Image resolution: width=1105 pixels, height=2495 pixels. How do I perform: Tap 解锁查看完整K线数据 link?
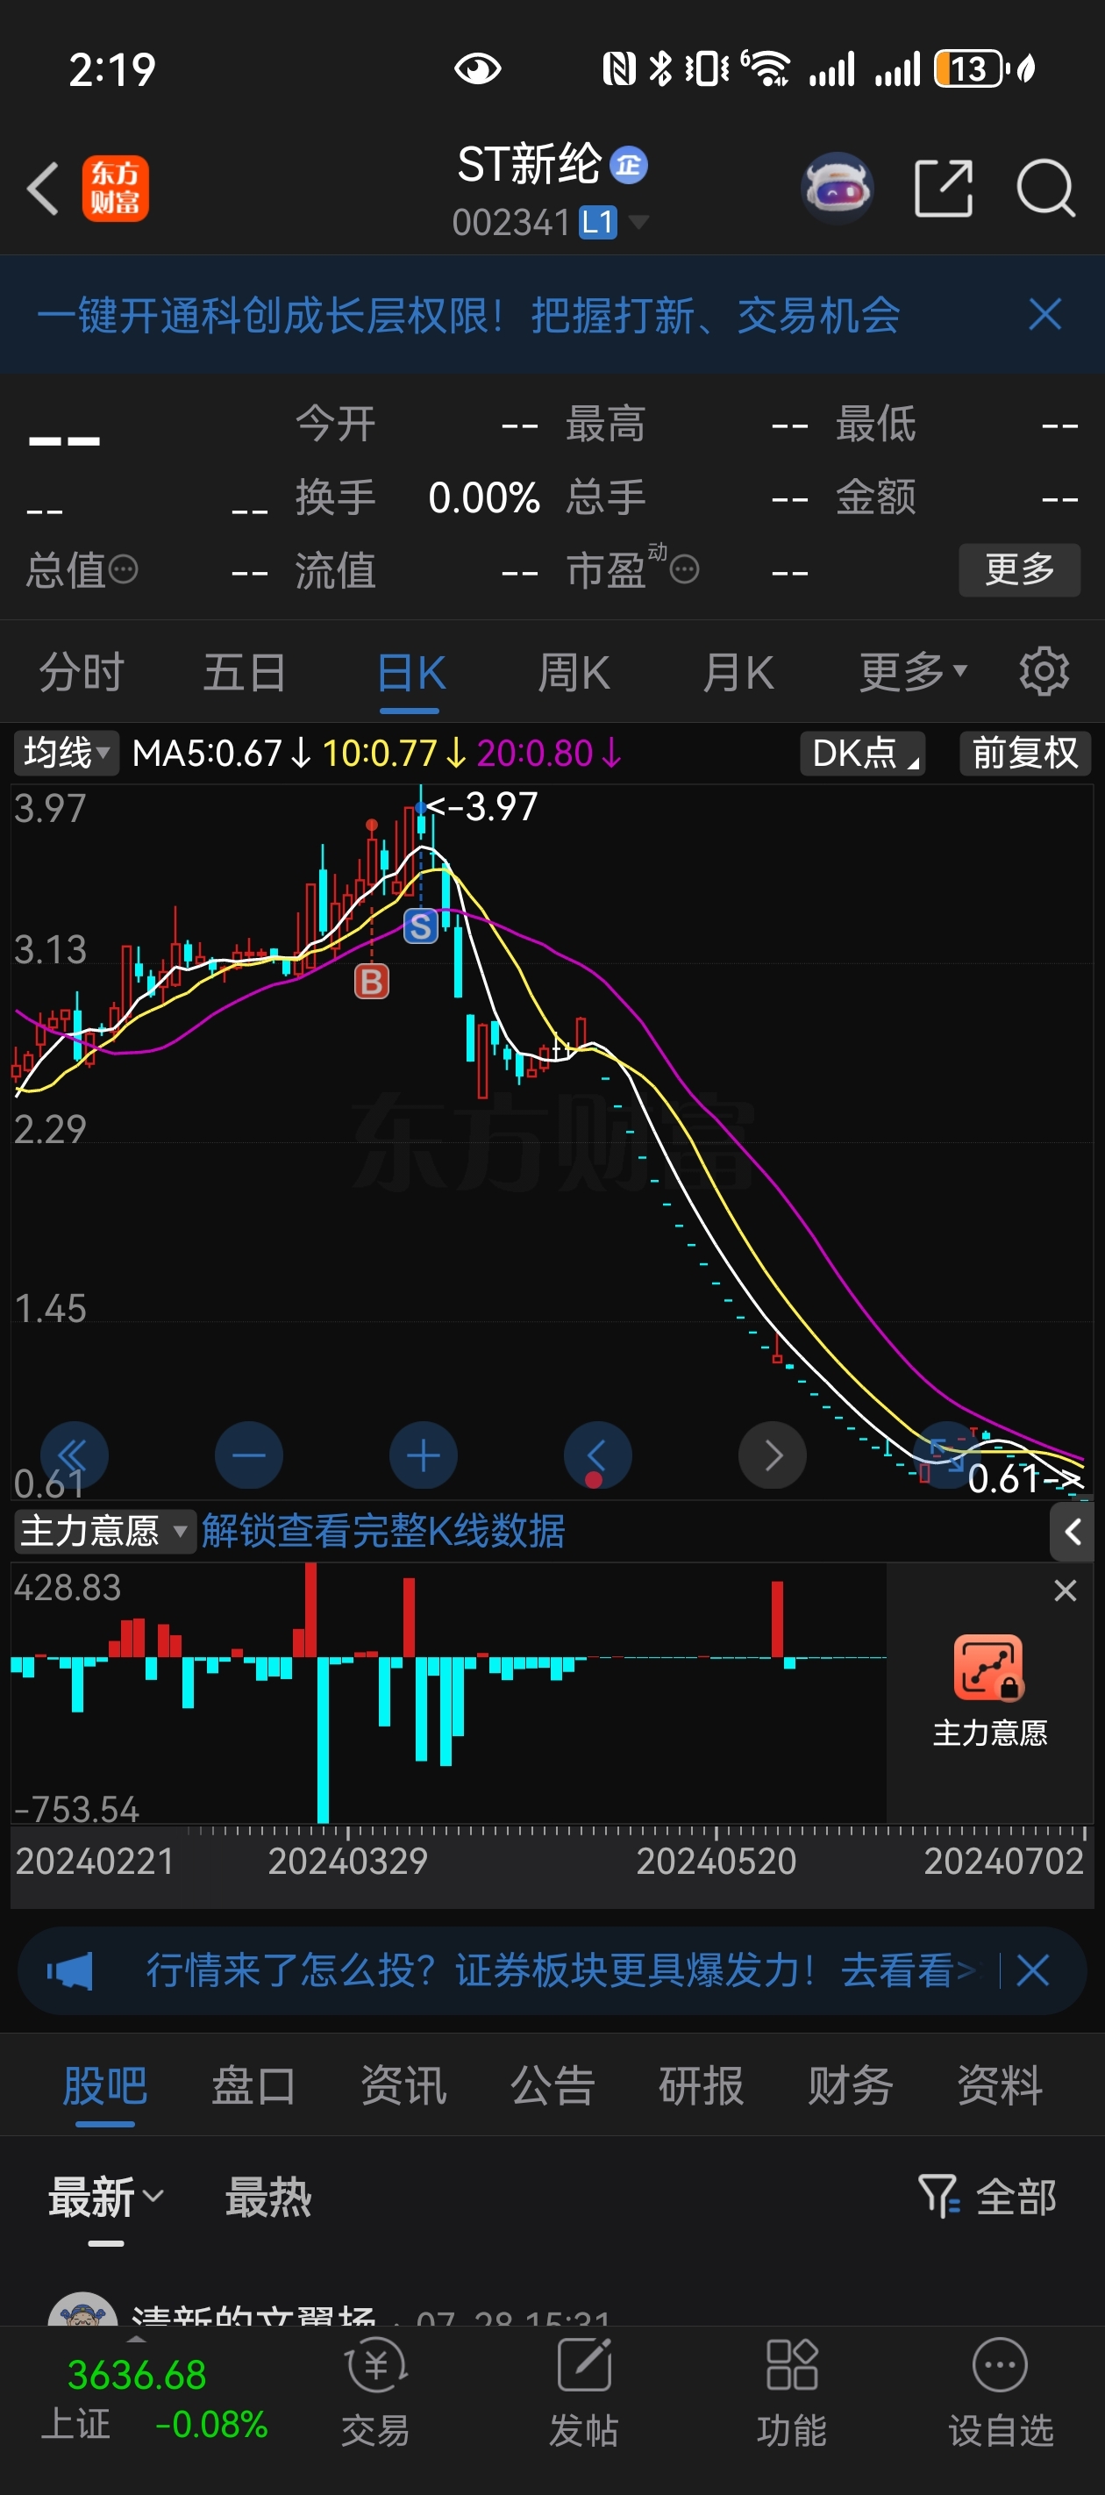click(383, 1531)
